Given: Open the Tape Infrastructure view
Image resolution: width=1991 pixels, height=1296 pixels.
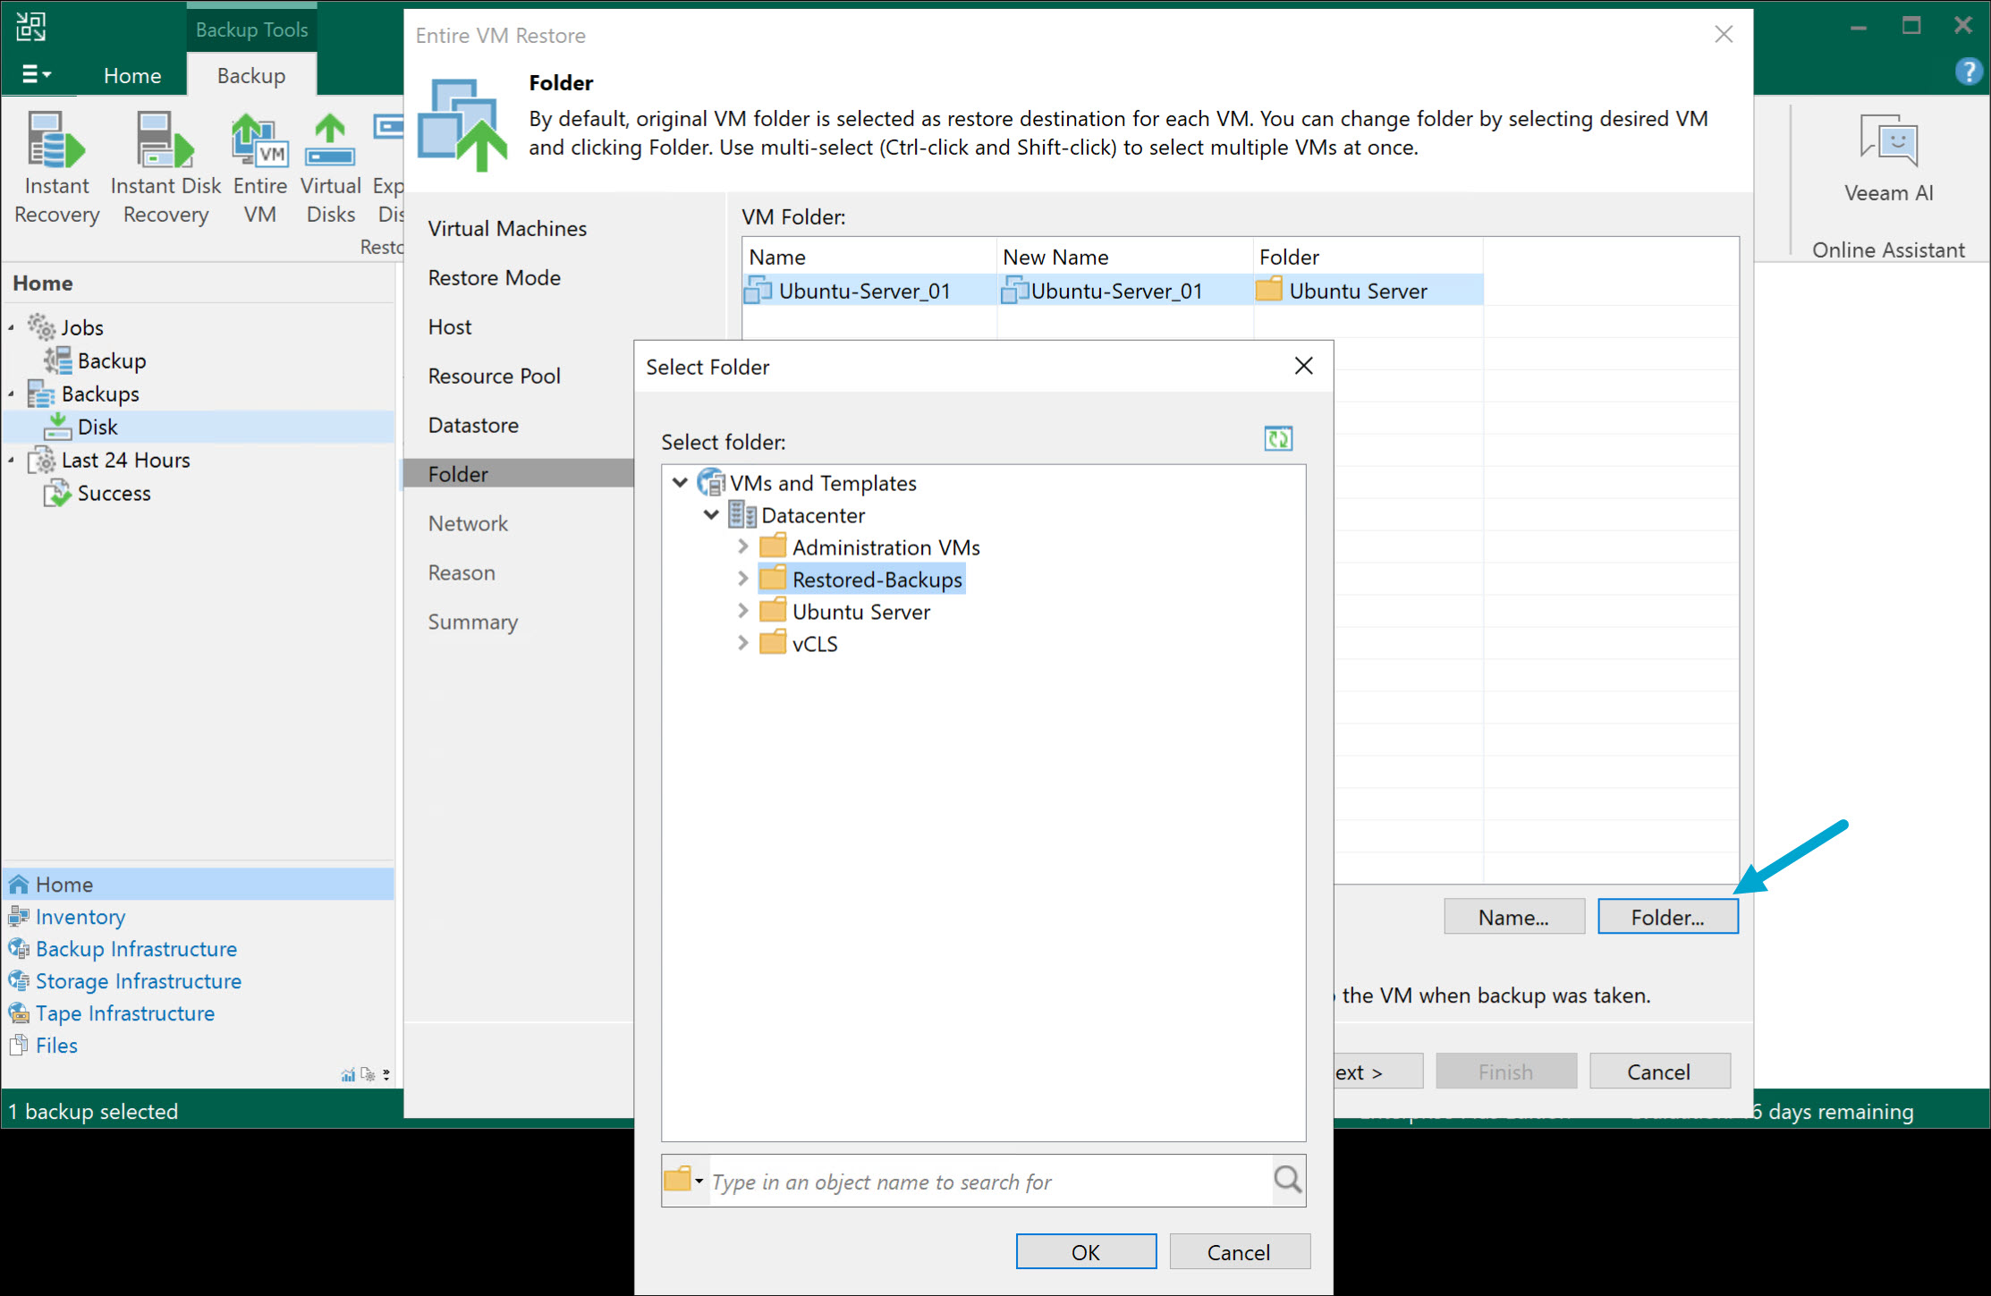Looking at the screenshot, I should coord(124,1012).
